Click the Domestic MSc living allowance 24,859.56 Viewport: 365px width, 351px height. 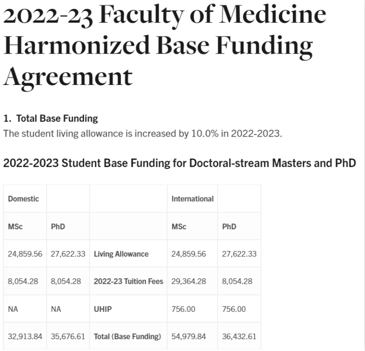[25, 254]
